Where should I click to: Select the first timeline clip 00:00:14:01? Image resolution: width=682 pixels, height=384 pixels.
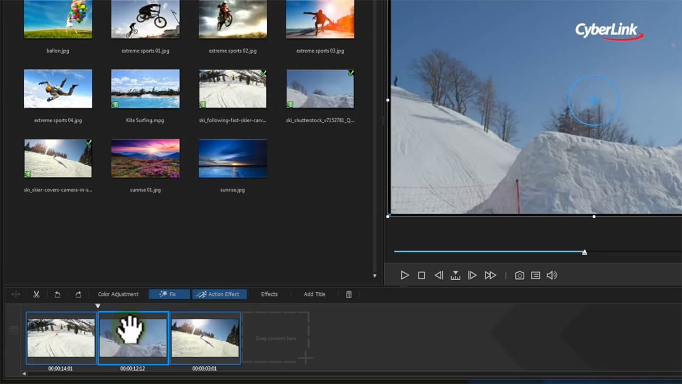click(61, 338)
